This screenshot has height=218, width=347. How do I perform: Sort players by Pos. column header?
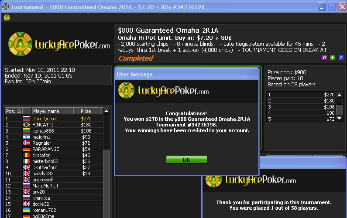point(13,111)
